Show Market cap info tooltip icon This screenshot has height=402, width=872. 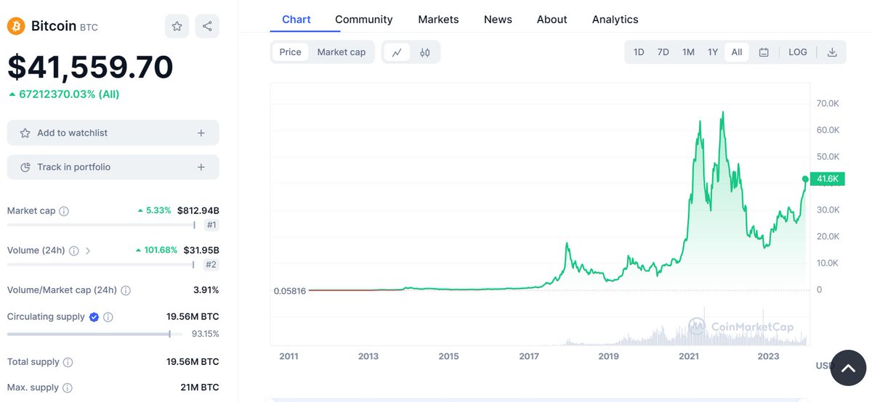[64, 211]
